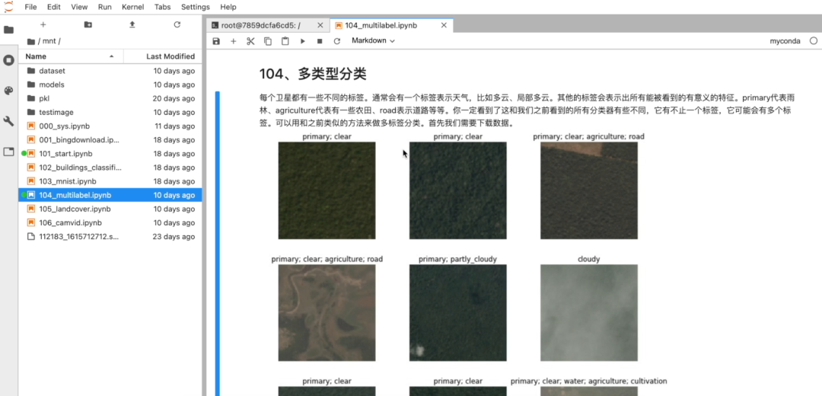This screenshot has width=822, height=396.
Task: Run the selected cell
Action: pos(302,41)
